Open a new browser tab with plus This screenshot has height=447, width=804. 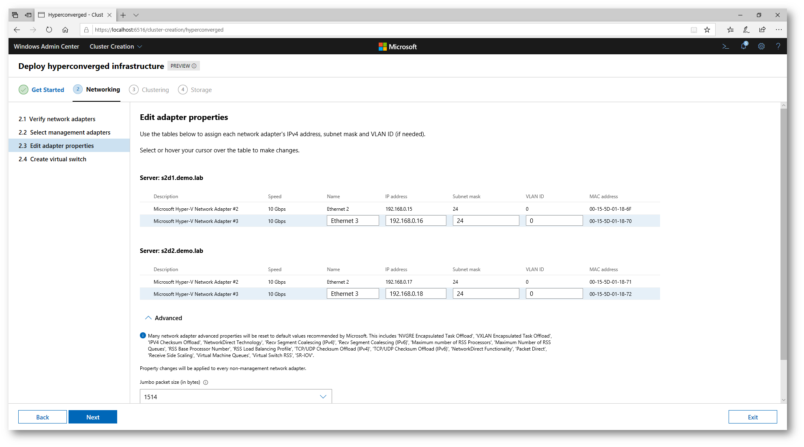123,15
